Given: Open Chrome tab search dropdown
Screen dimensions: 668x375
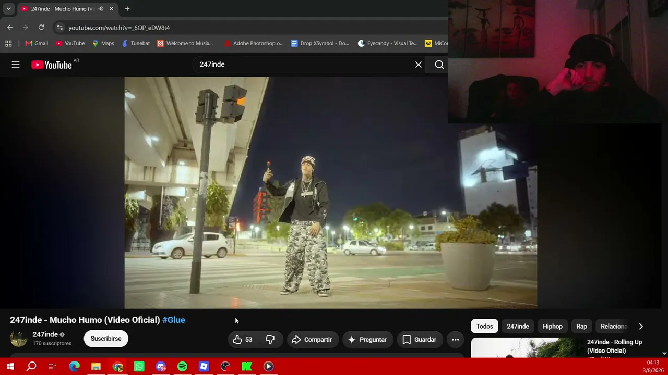Looking at the screenshot, I should tap(8, 9).
